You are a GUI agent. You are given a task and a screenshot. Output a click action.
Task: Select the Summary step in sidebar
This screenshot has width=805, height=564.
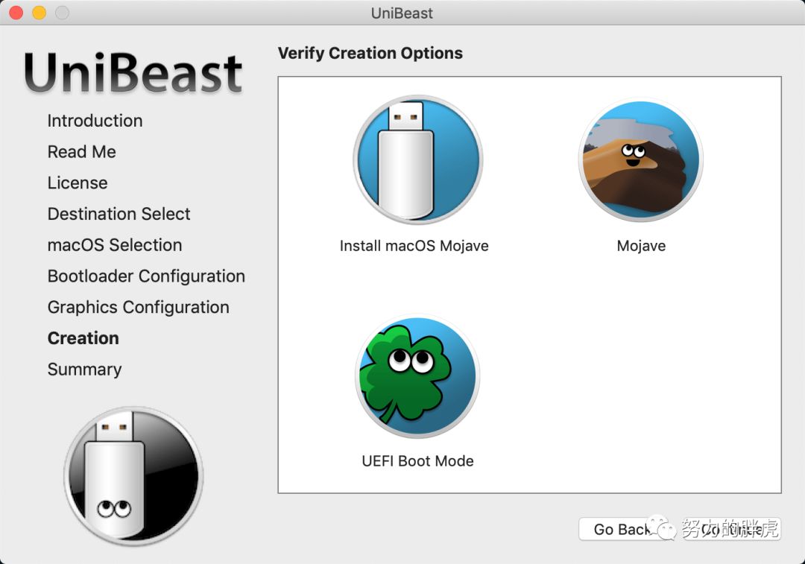[x=84, y=370]
